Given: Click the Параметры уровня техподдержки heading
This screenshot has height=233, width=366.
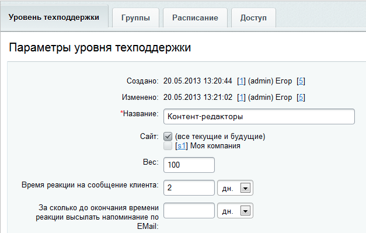Looking at the screenshot, I should (100, 48).
